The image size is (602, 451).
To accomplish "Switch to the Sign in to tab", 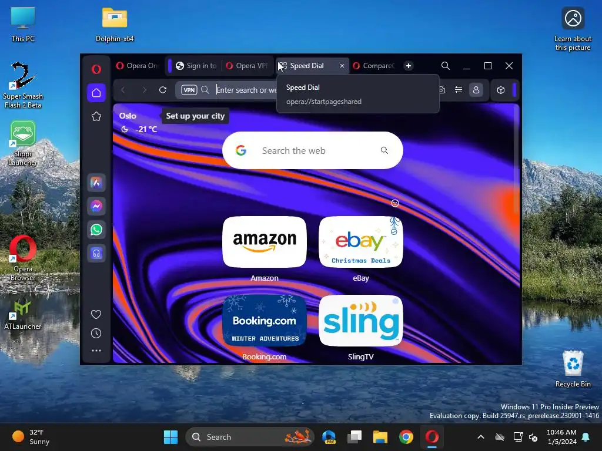I will point(196,66).
